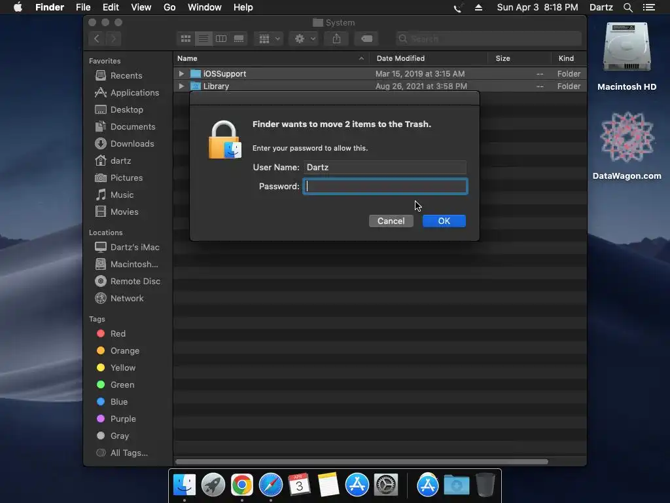The width and height of the screenshot is (670, 503).
Task: Select the Red tag
Action: pos(111,333)
